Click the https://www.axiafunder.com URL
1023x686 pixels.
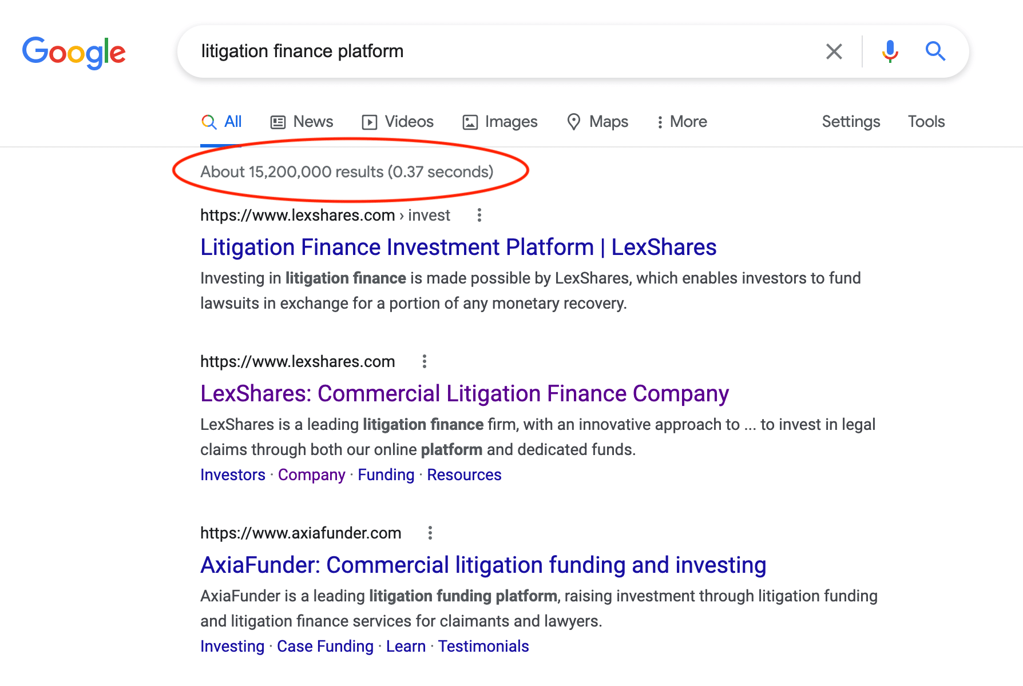pos(301,533)
